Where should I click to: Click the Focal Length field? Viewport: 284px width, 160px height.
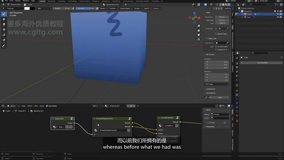coord(222,17)
